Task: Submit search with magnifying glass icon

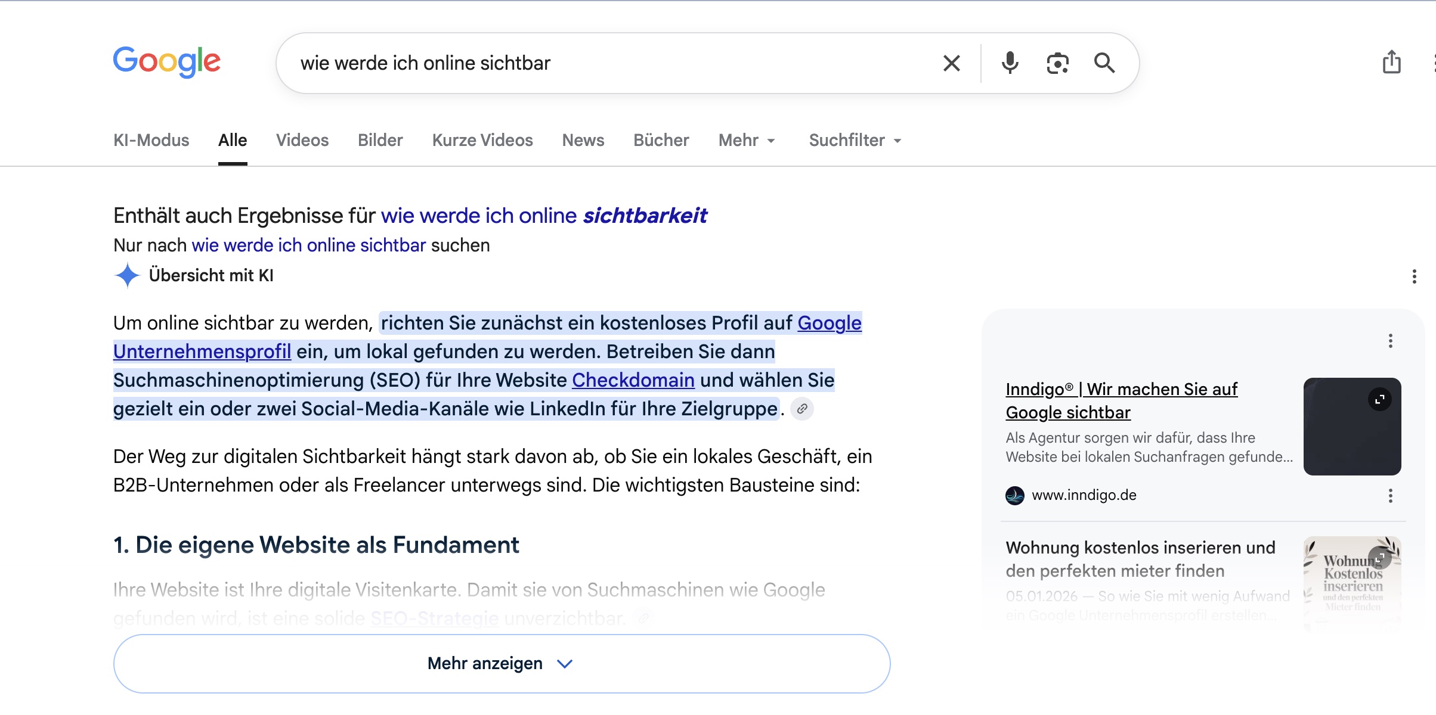Action: coord(1104,63)
